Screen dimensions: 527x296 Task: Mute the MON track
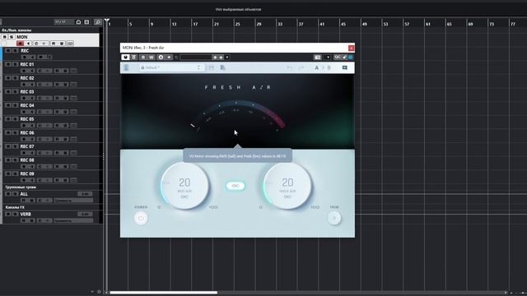[5, 37]
